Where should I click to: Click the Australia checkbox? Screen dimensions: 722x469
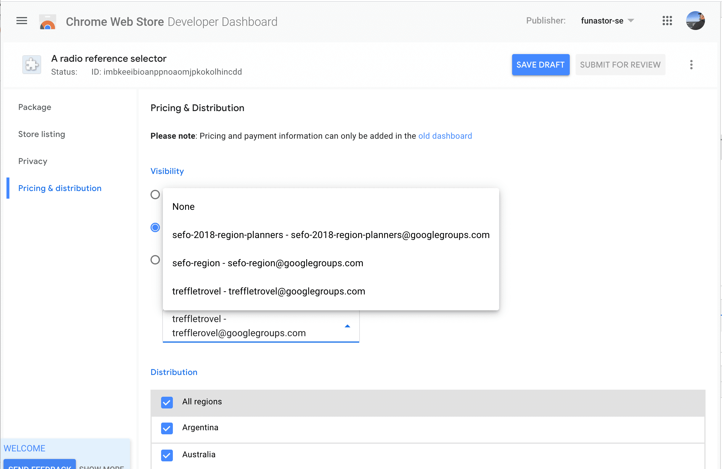pos(167,454)
